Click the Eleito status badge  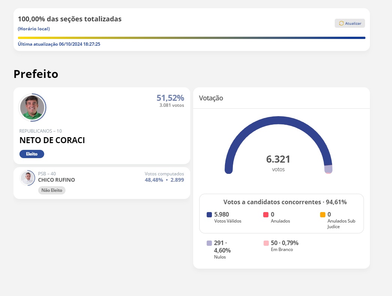tap(31, 154)
